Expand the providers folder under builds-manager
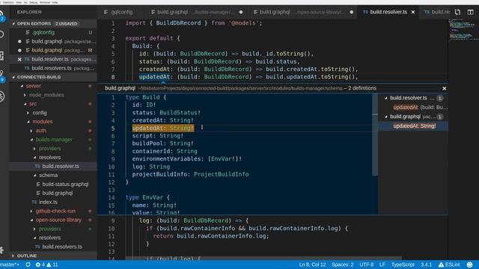This screenshot has width=479, height=269. 35,149
